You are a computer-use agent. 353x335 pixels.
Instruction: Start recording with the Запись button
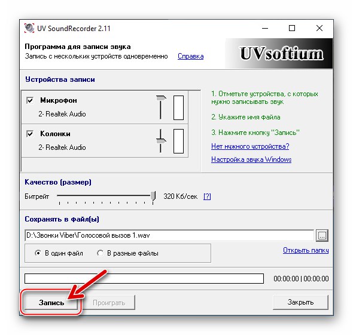pyautogui.click(x=51, y=302)
